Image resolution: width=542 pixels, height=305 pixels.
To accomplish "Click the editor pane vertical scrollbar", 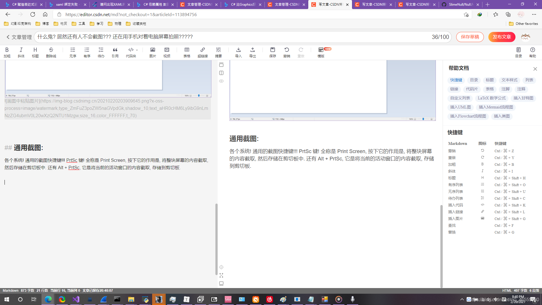I will 216,239.
